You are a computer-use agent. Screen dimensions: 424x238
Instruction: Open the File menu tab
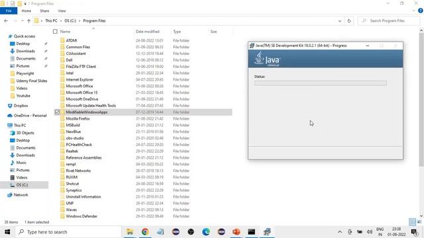pos(9,11)
